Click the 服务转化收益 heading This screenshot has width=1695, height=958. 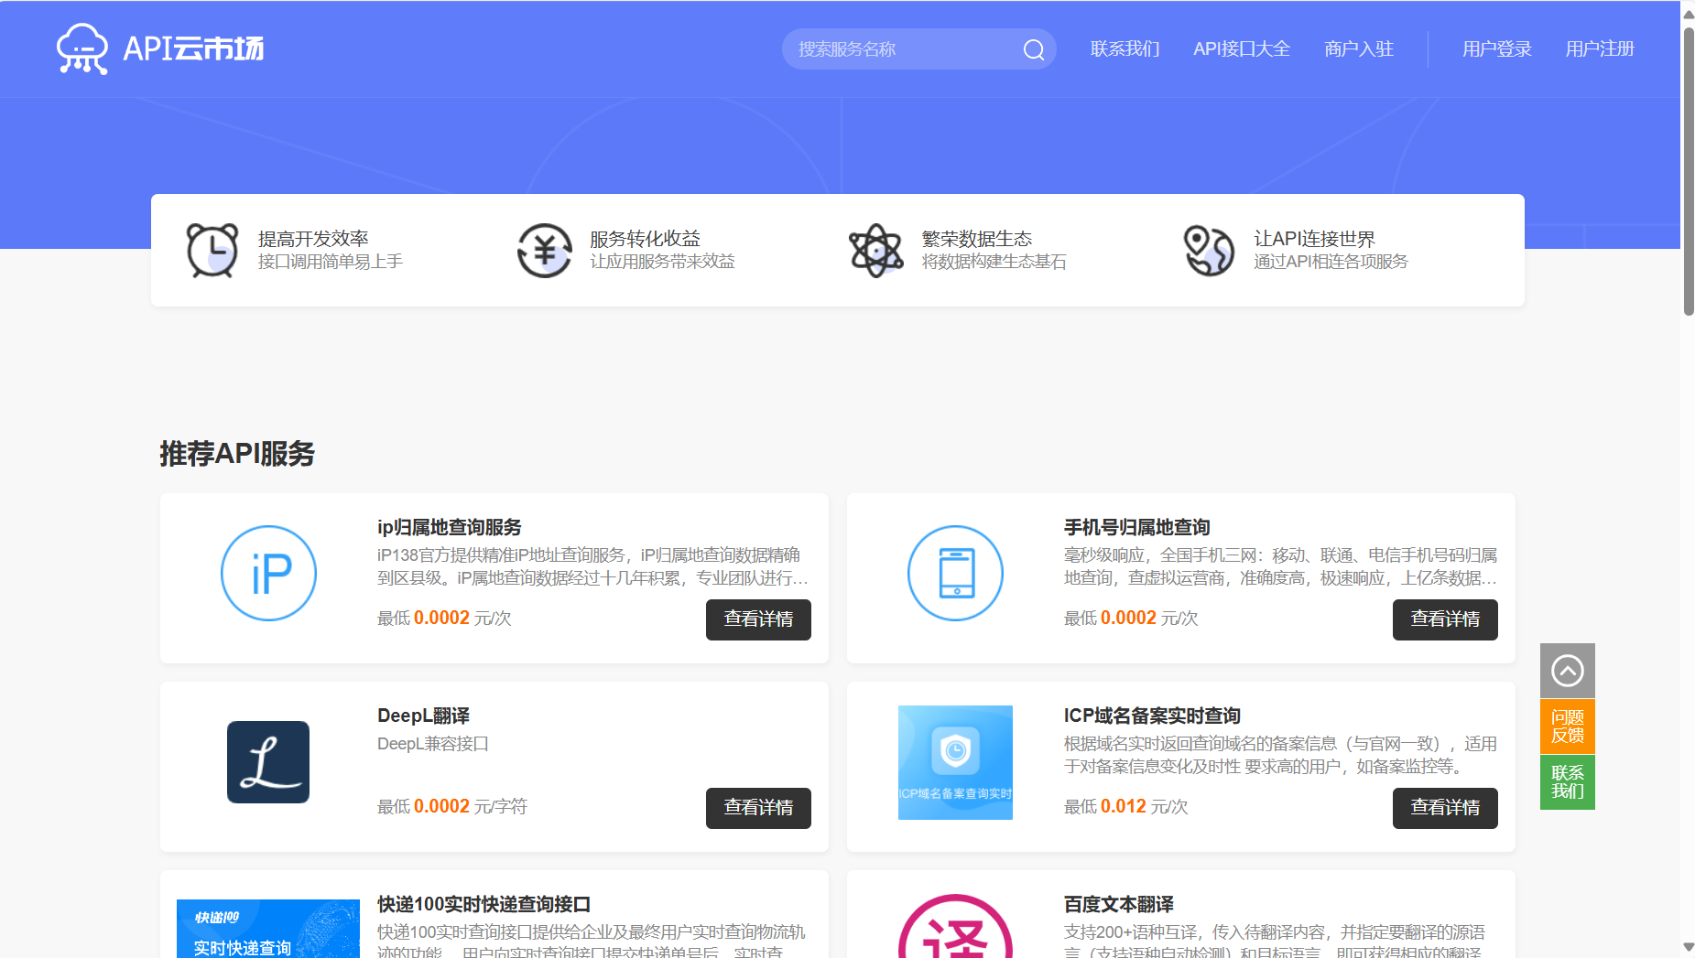(x=645, y=239)
